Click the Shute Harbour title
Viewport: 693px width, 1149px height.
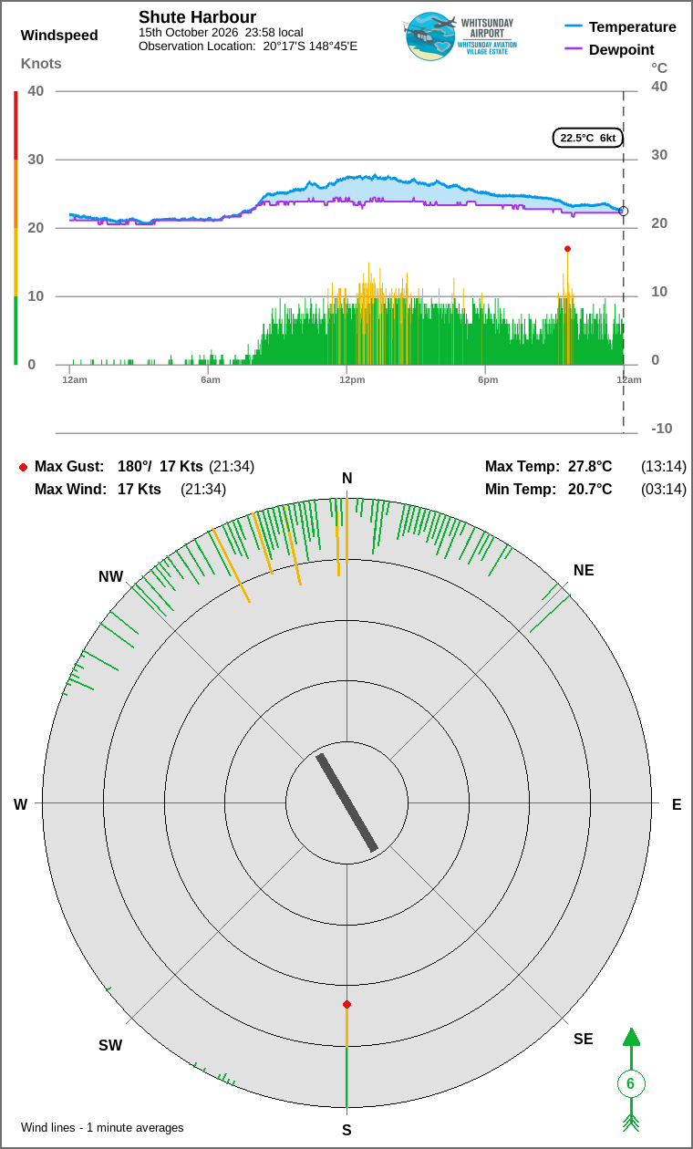point(197,17)
